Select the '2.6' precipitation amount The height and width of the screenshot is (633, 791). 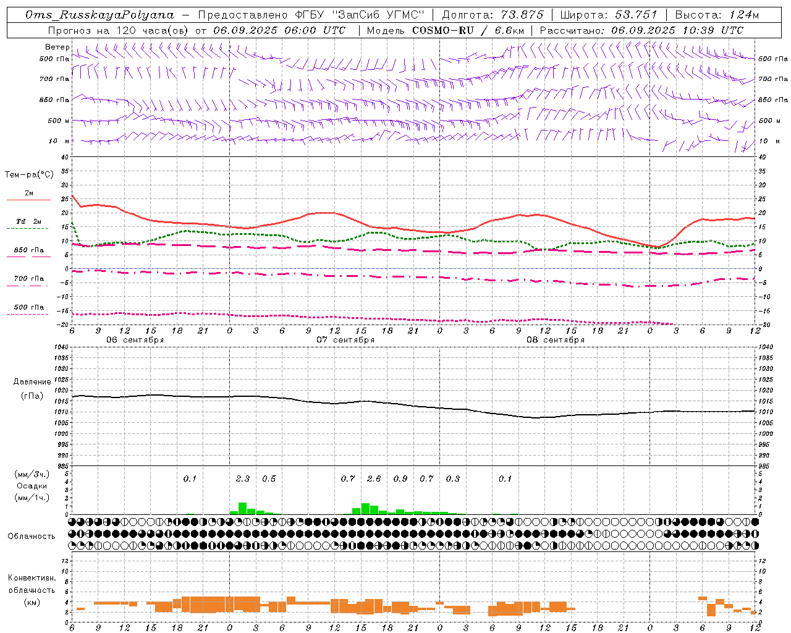(x=374, y=478)
